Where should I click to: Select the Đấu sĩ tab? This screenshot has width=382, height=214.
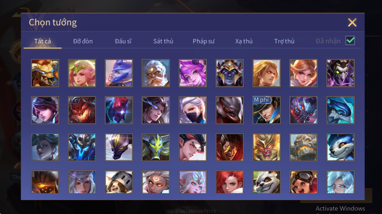[x=123, y=41]
